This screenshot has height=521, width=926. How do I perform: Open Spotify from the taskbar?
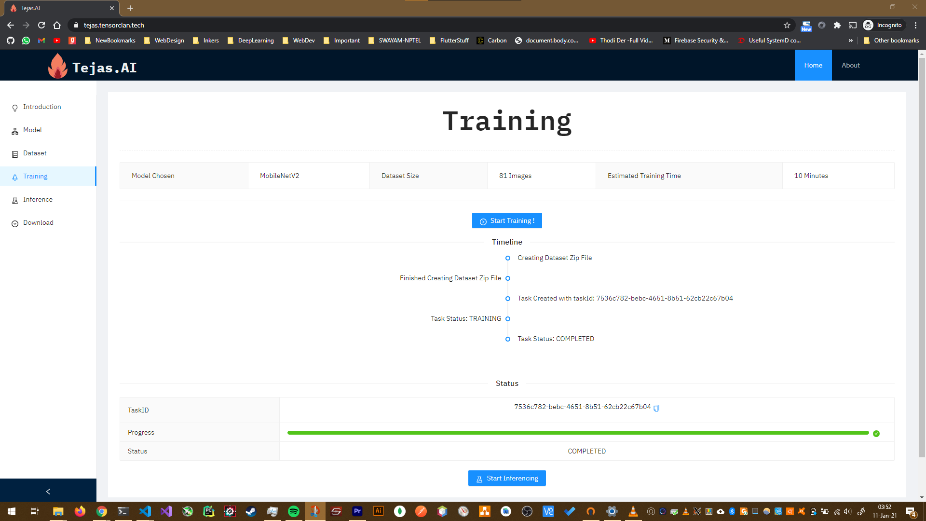[293, 511]
